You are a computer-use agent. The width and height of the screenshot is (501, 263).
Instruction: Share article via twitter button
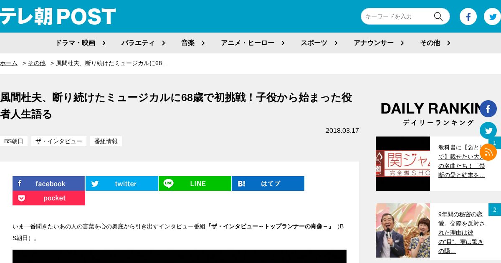tap(122, 184)
